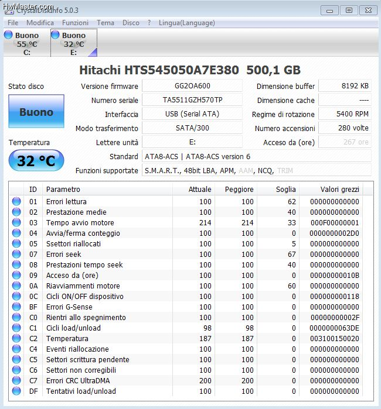Click the power-on count value 280 volte
The image size is (381, 409).
tap(345, 128)
